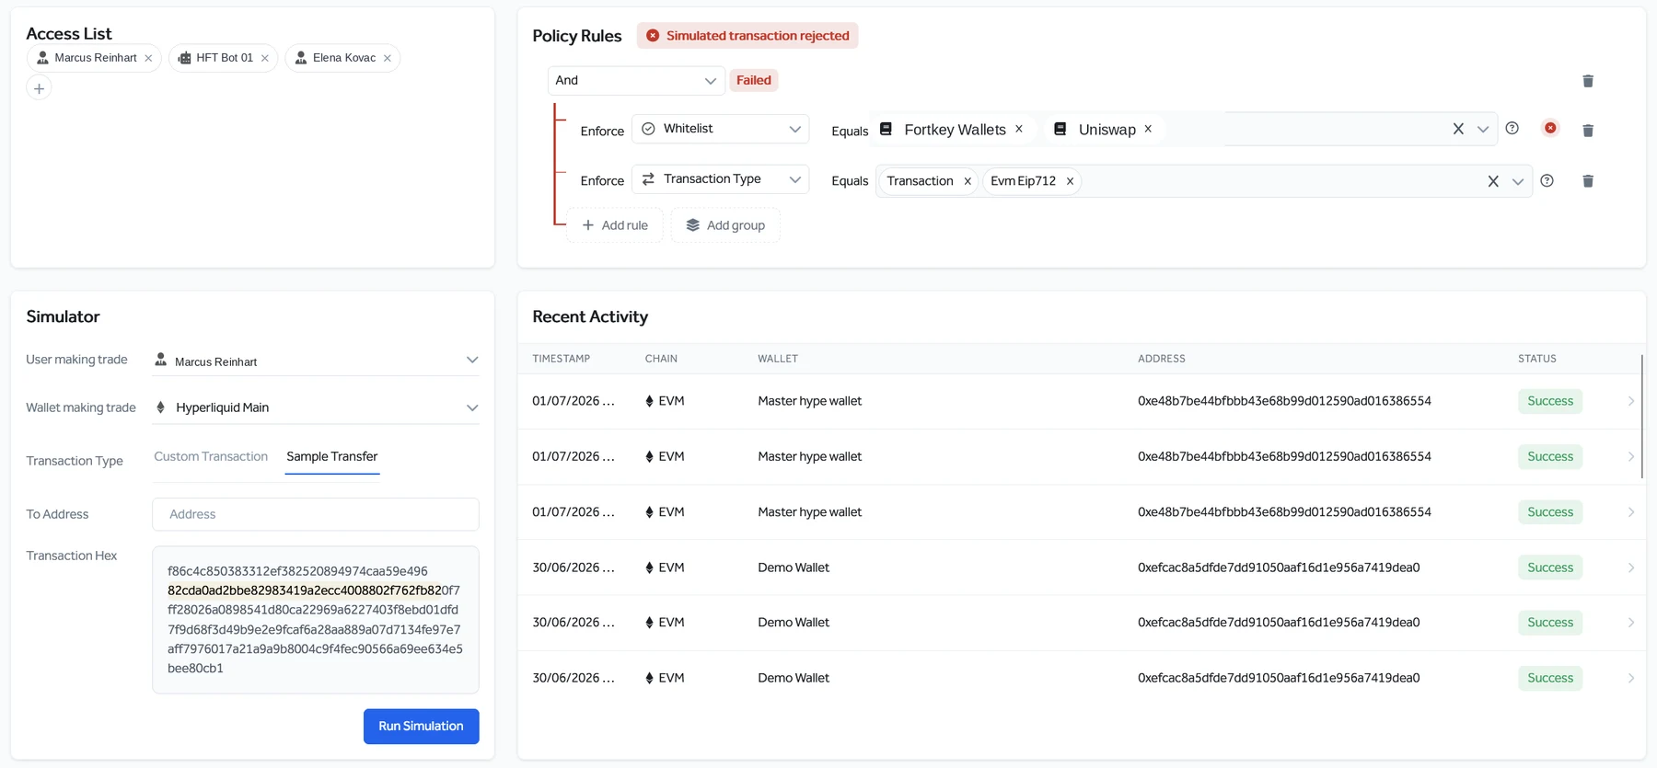Click the HFT Bot 01 robot icon
The width and height of the screenshot is (1657, 768).
tap(184, 58)
